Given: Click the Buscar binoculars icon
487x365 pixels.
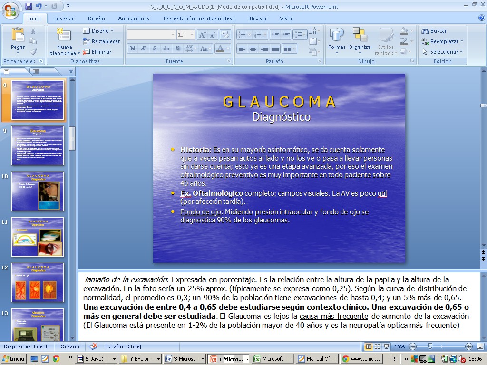Looking at the screenshot, I should [x=425, y=31].
